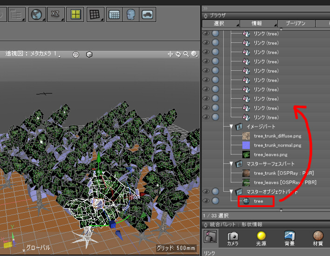
Task: Toggle eye visibility of the top リンク (tree) row
Action: click(206, 34)
